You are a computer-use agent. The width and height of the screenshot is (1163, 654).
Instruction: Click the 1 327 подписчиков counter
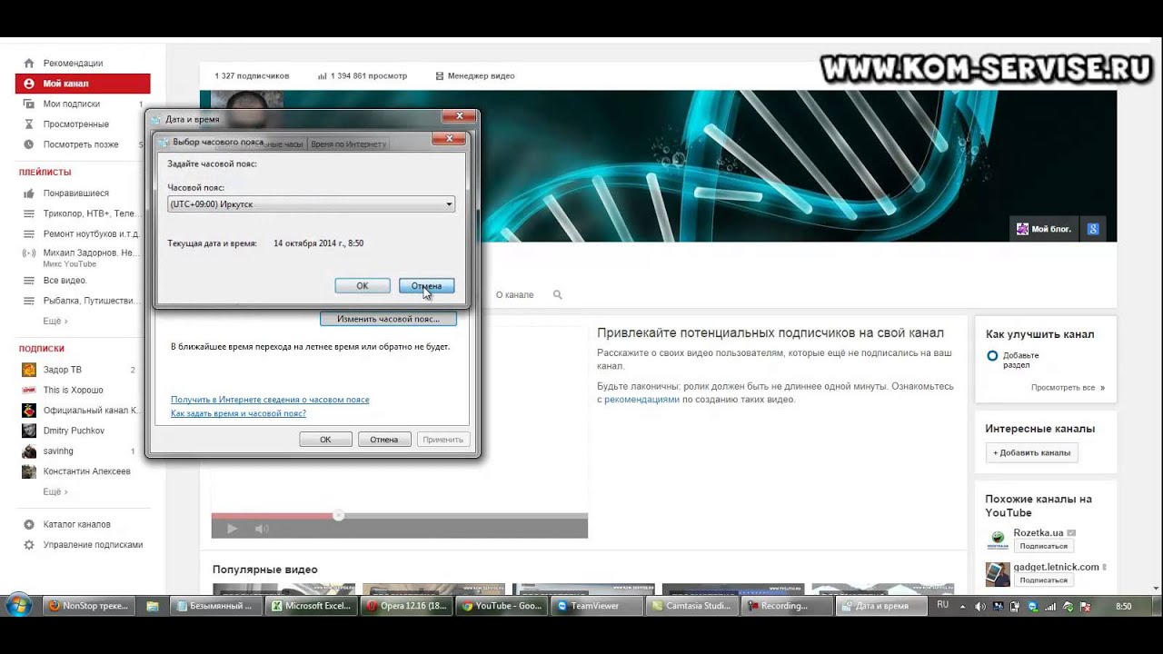(252, 76)
